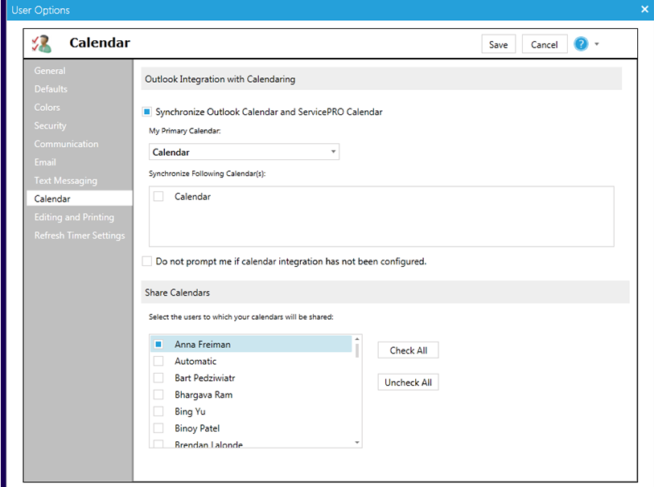Screen dimensions: 654x487
Task: Click the Calendar header user icon
Action: pos(42,43)
